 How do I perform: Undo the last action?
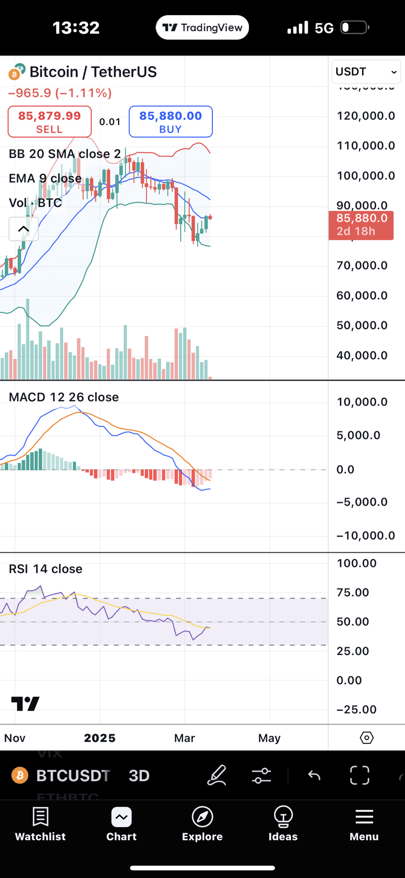pyautogui.click(x=314, y=775)
